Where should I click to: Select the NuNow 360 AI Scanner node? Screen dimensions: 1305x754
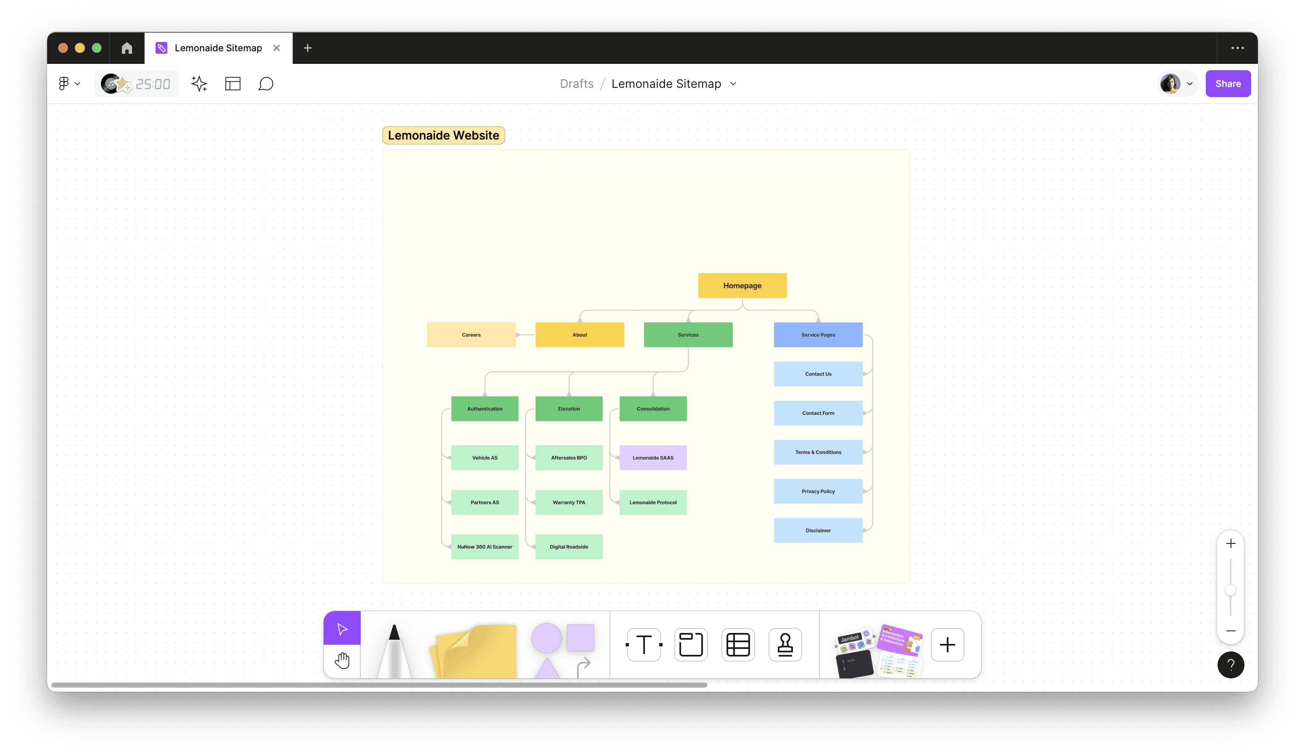[x=485, y=547]
